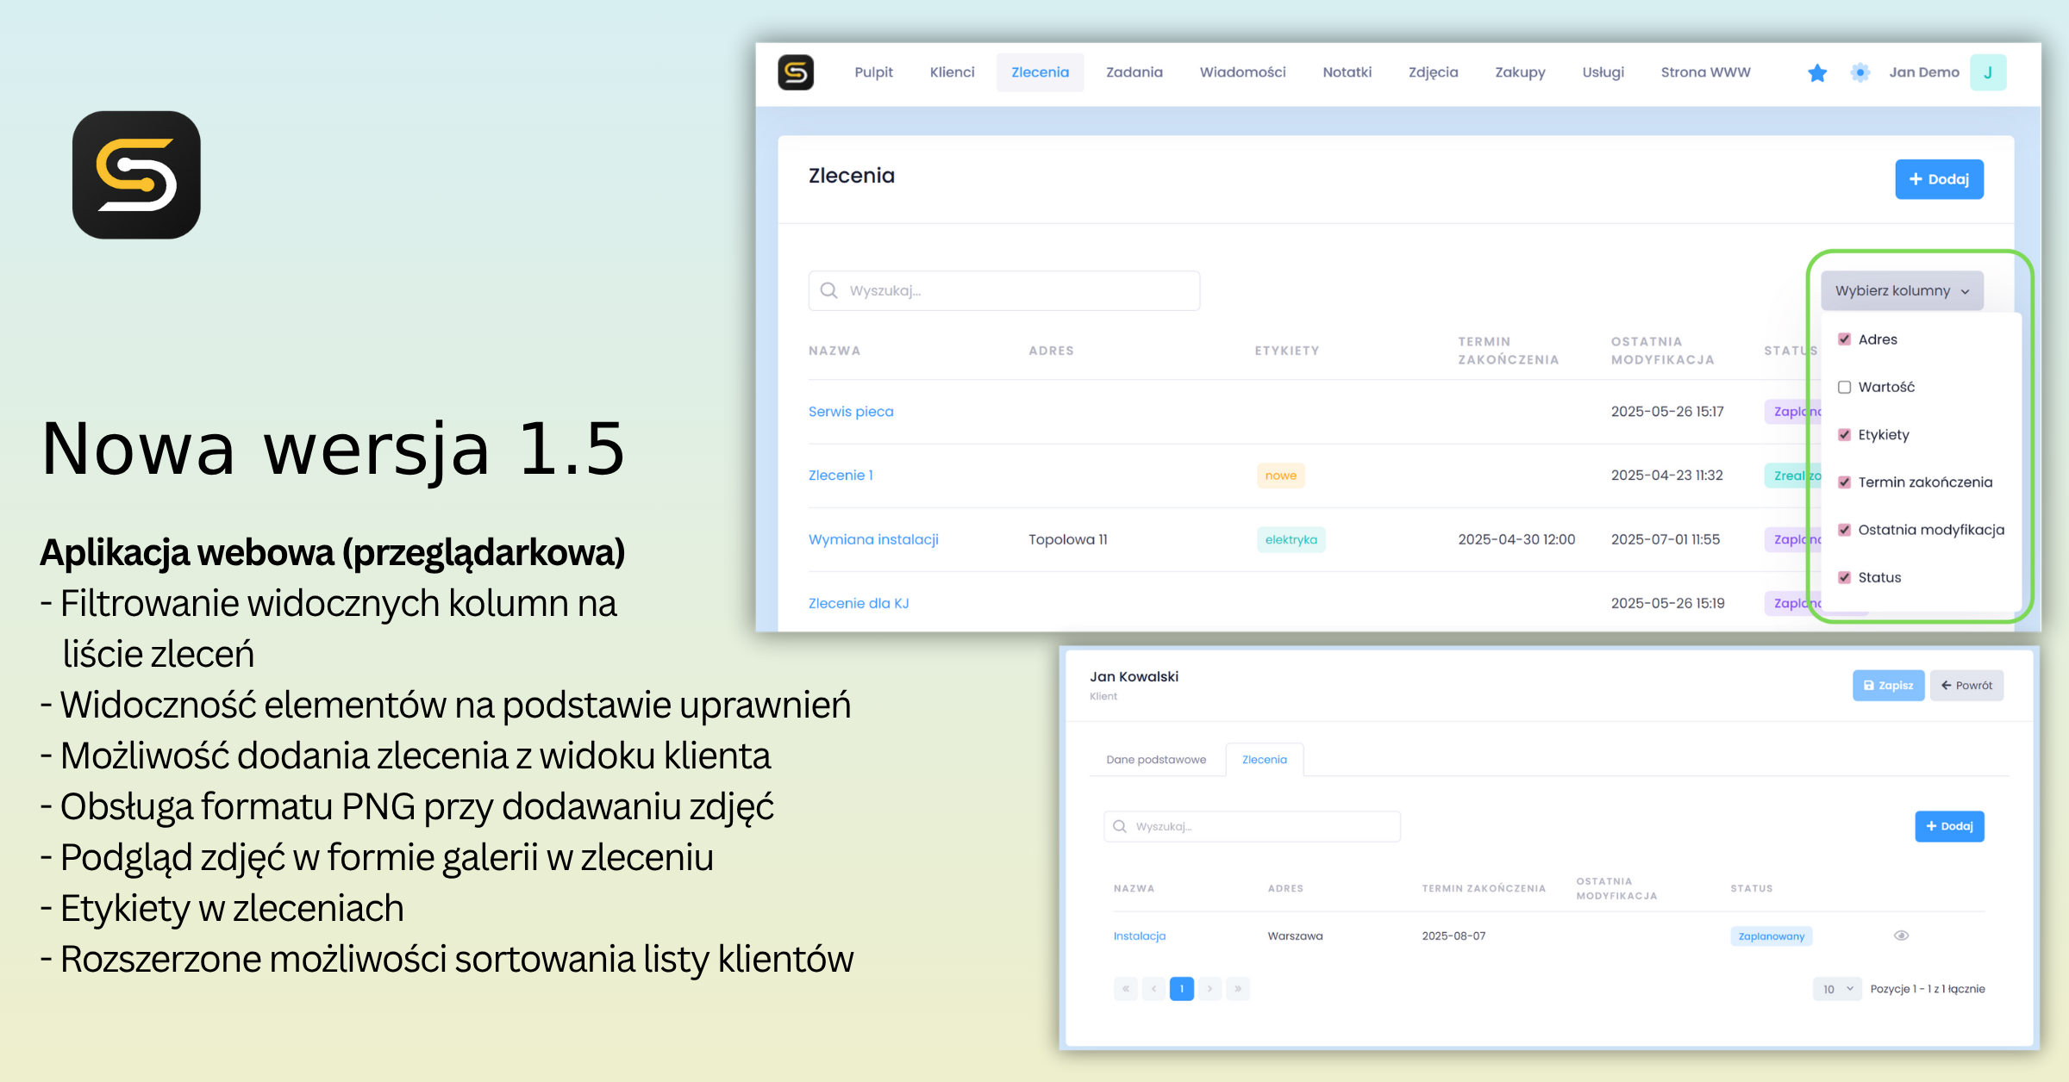Viewport: 2069px width, 1082px height.
Task: Open the Zadania section in the navbar
Action: coord(1135,72)
